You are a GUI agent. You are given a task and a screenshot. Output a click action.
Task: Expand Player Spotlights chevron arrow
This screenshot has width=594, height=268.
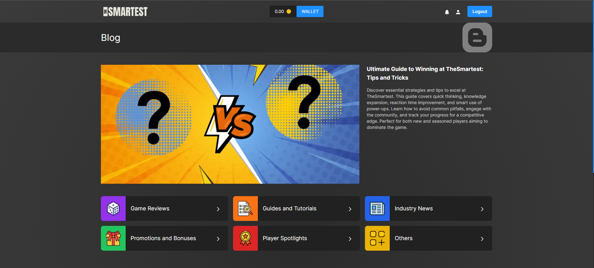click(x=350, y=239)
